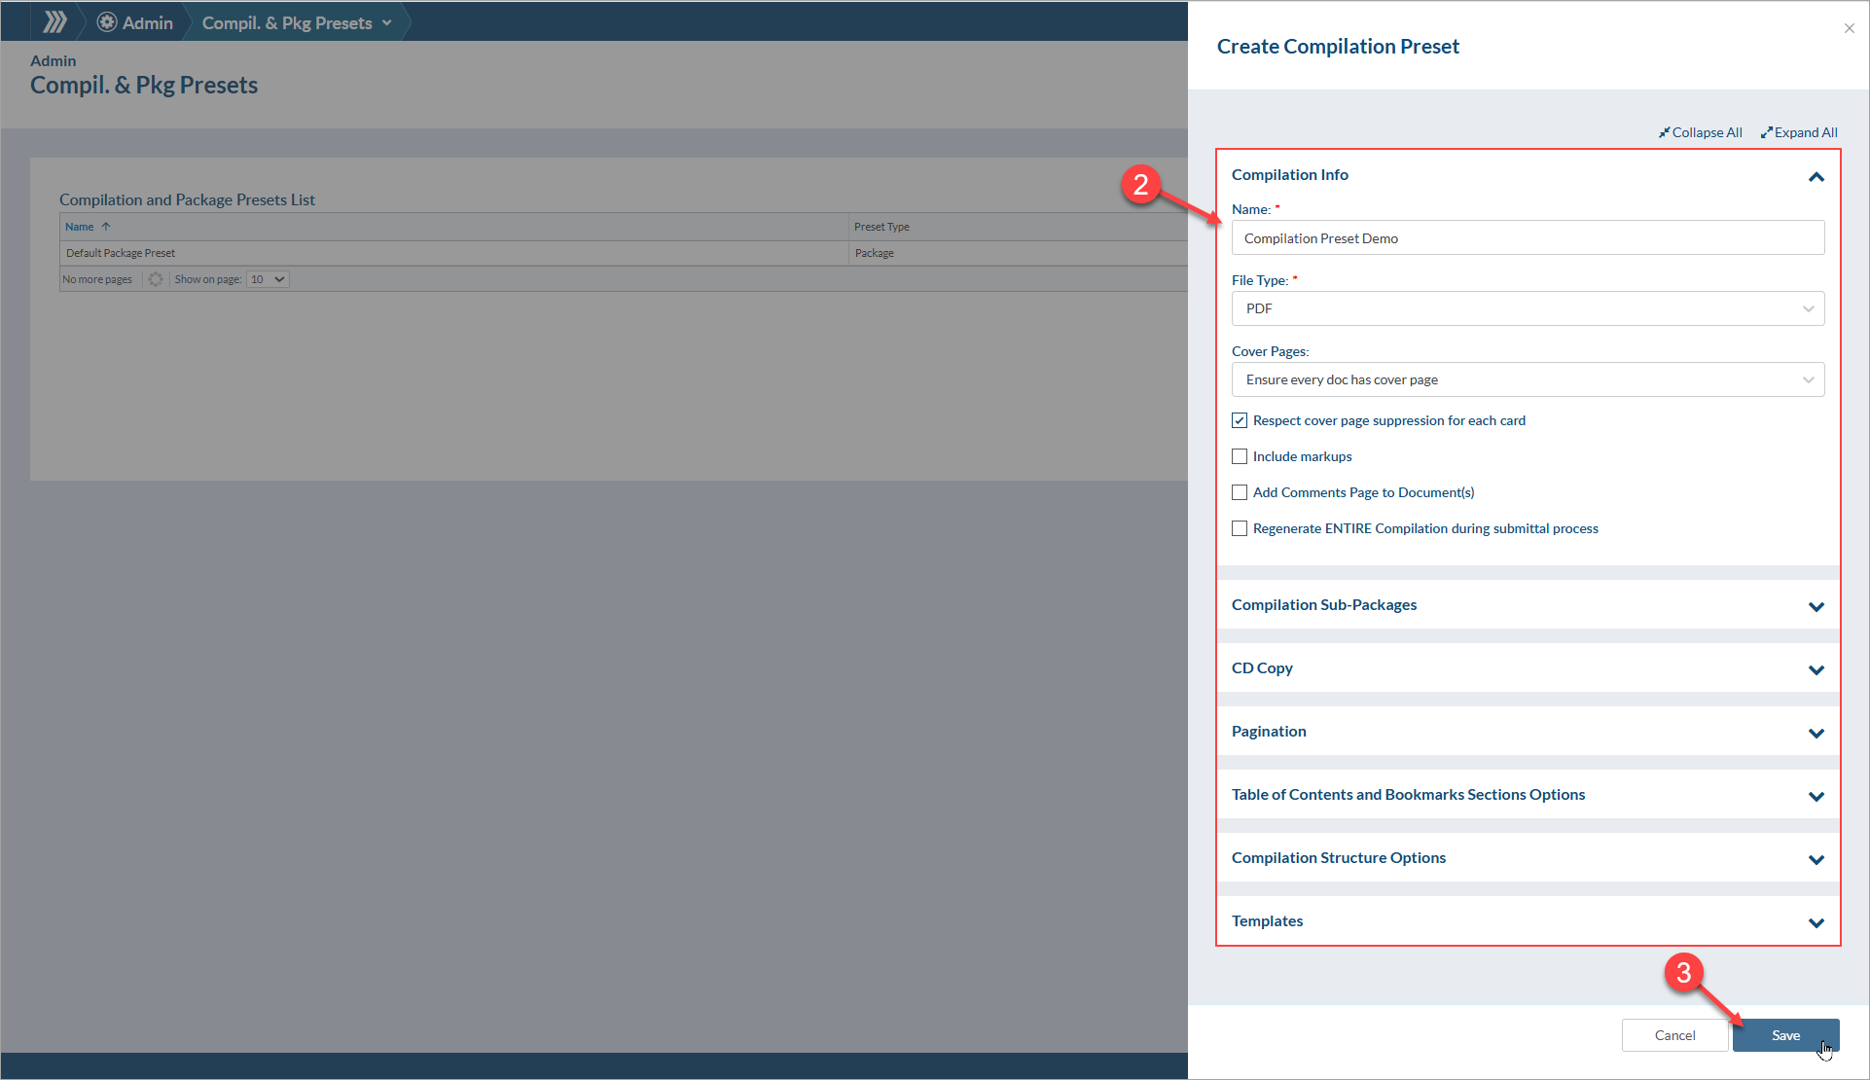Click the Admin breadcrumb item
This screenshot has width=1870, height=1080.
(147, 22)
